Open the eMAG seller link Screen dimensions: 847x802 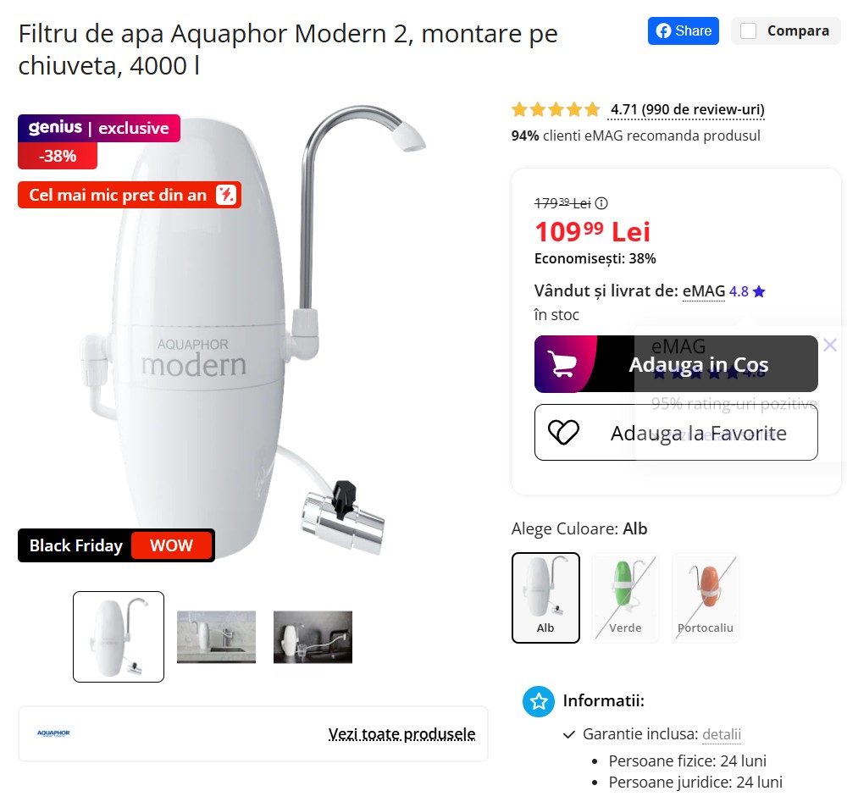[704, 291]
